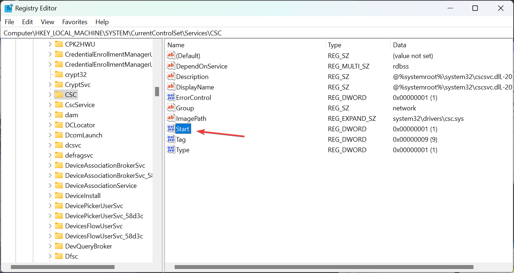Screen dimensions: 514x273
Task: Select the DCLocator folder icon
Action: [x=59, y=125]
